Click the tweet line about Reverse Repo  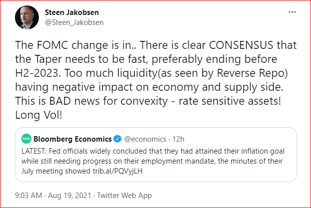point(152,73)
